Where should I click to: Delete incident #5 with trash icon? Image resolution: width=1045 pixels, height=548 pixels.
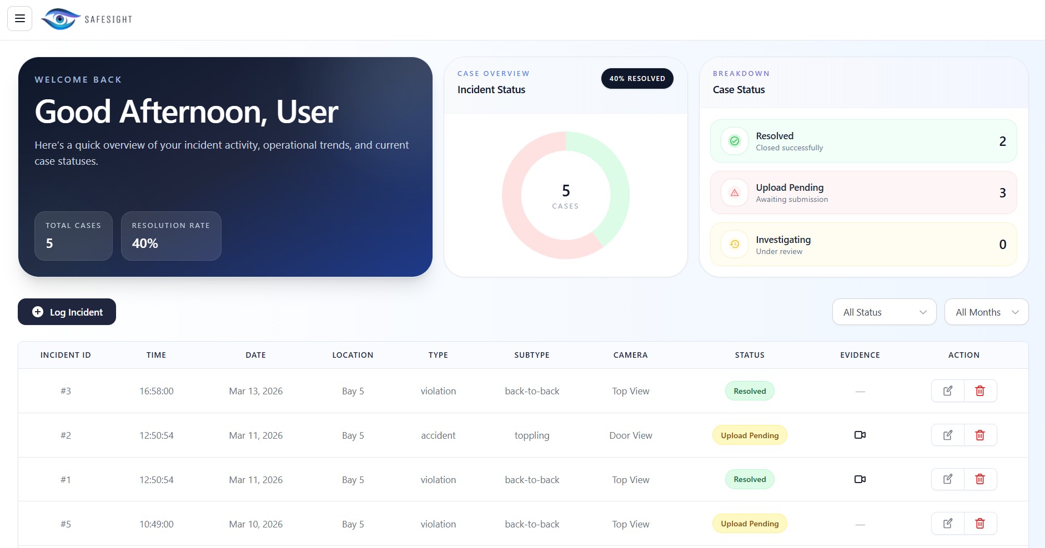point(980,524)
